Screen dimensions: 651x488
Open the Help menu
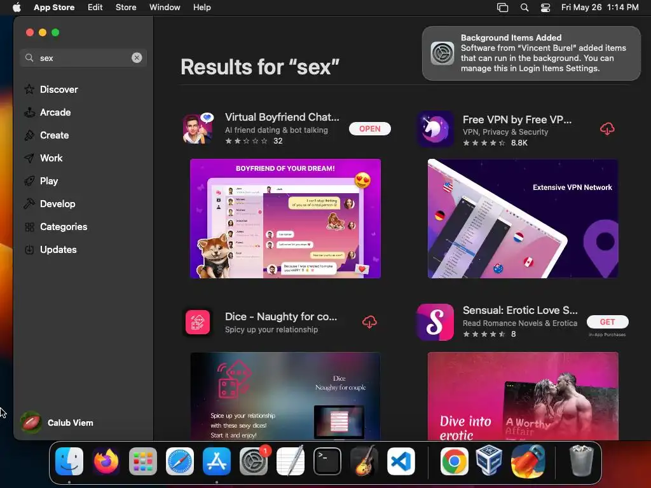click(x=202, y=8)
